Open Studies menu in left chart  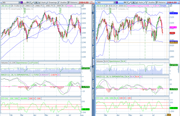click(x=62, y=3)
